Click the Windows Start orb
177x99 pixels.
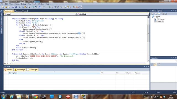coord(4,97)
